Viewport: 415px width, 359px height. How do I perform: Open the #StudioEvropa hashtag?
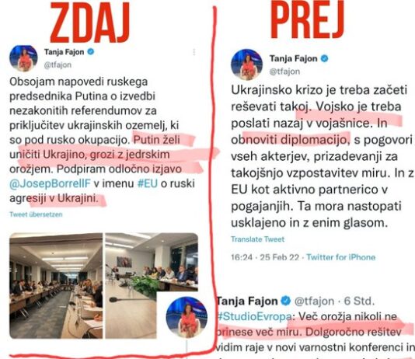click(254, 317)
